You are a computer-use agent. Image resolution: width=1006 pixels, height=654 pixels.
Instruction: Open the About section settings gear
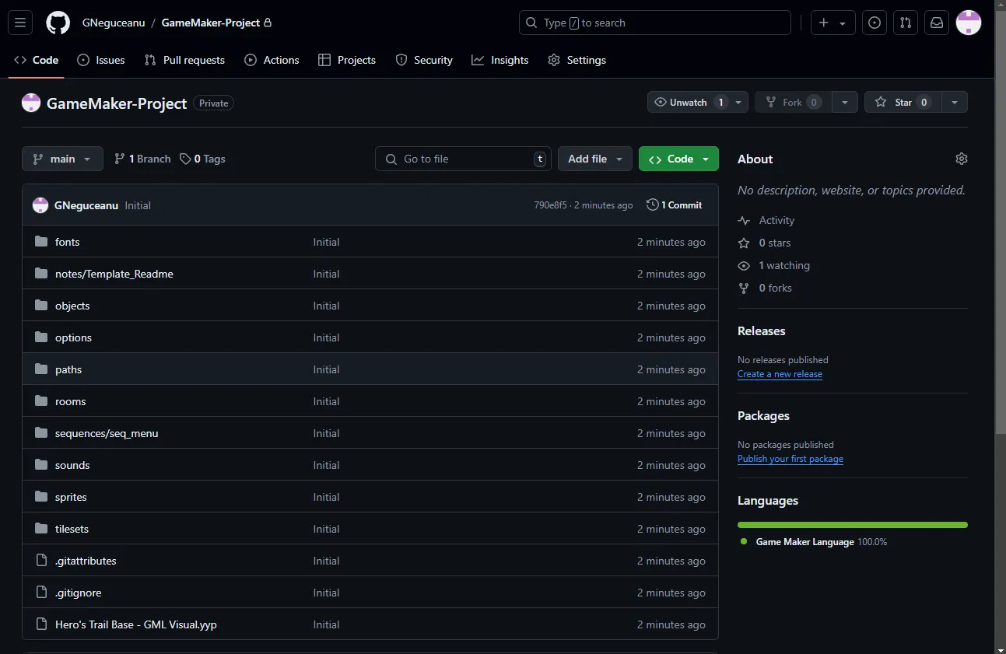tap(961, 158)
